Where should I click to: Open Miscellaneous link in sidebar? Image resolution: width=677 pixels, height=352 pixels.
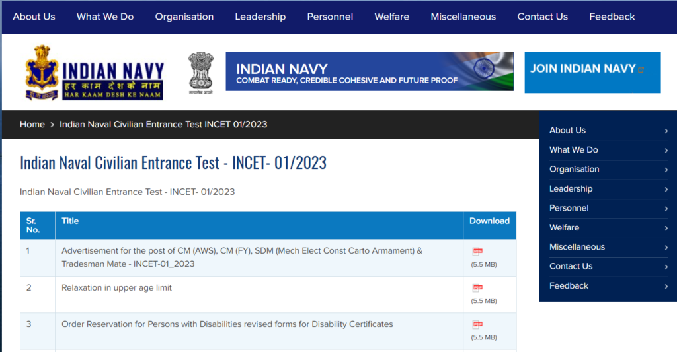tap(577, 247)
